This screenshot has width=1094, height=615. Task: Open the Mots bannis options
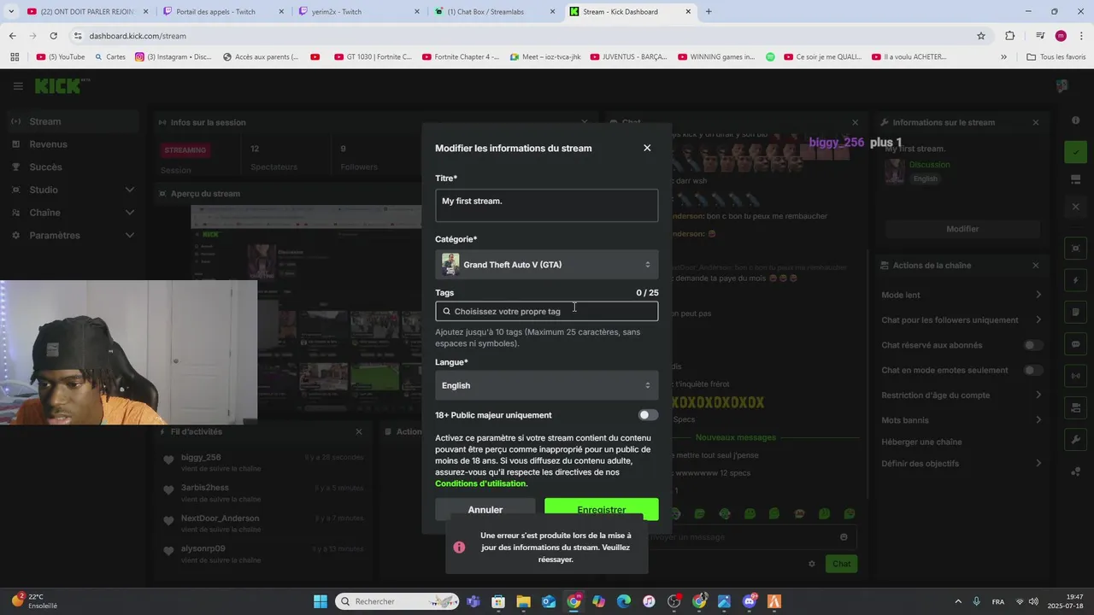[x=962, y=419]
